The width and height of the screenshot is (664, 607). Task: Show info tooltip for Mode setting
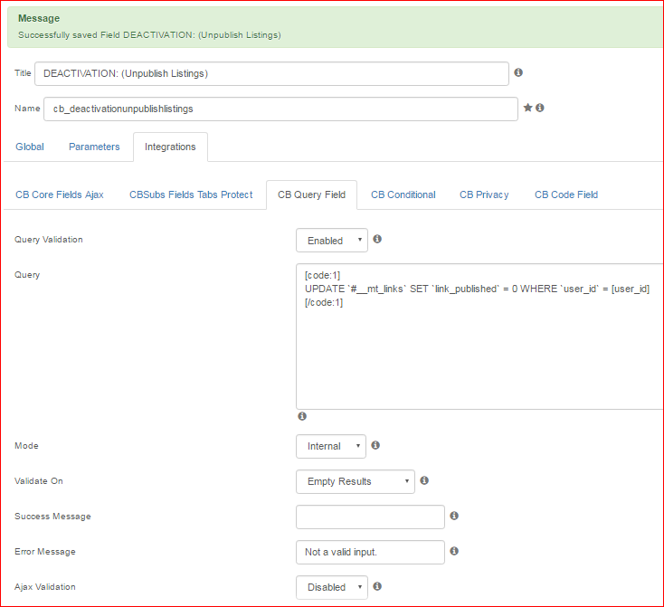tap(375, 445)
